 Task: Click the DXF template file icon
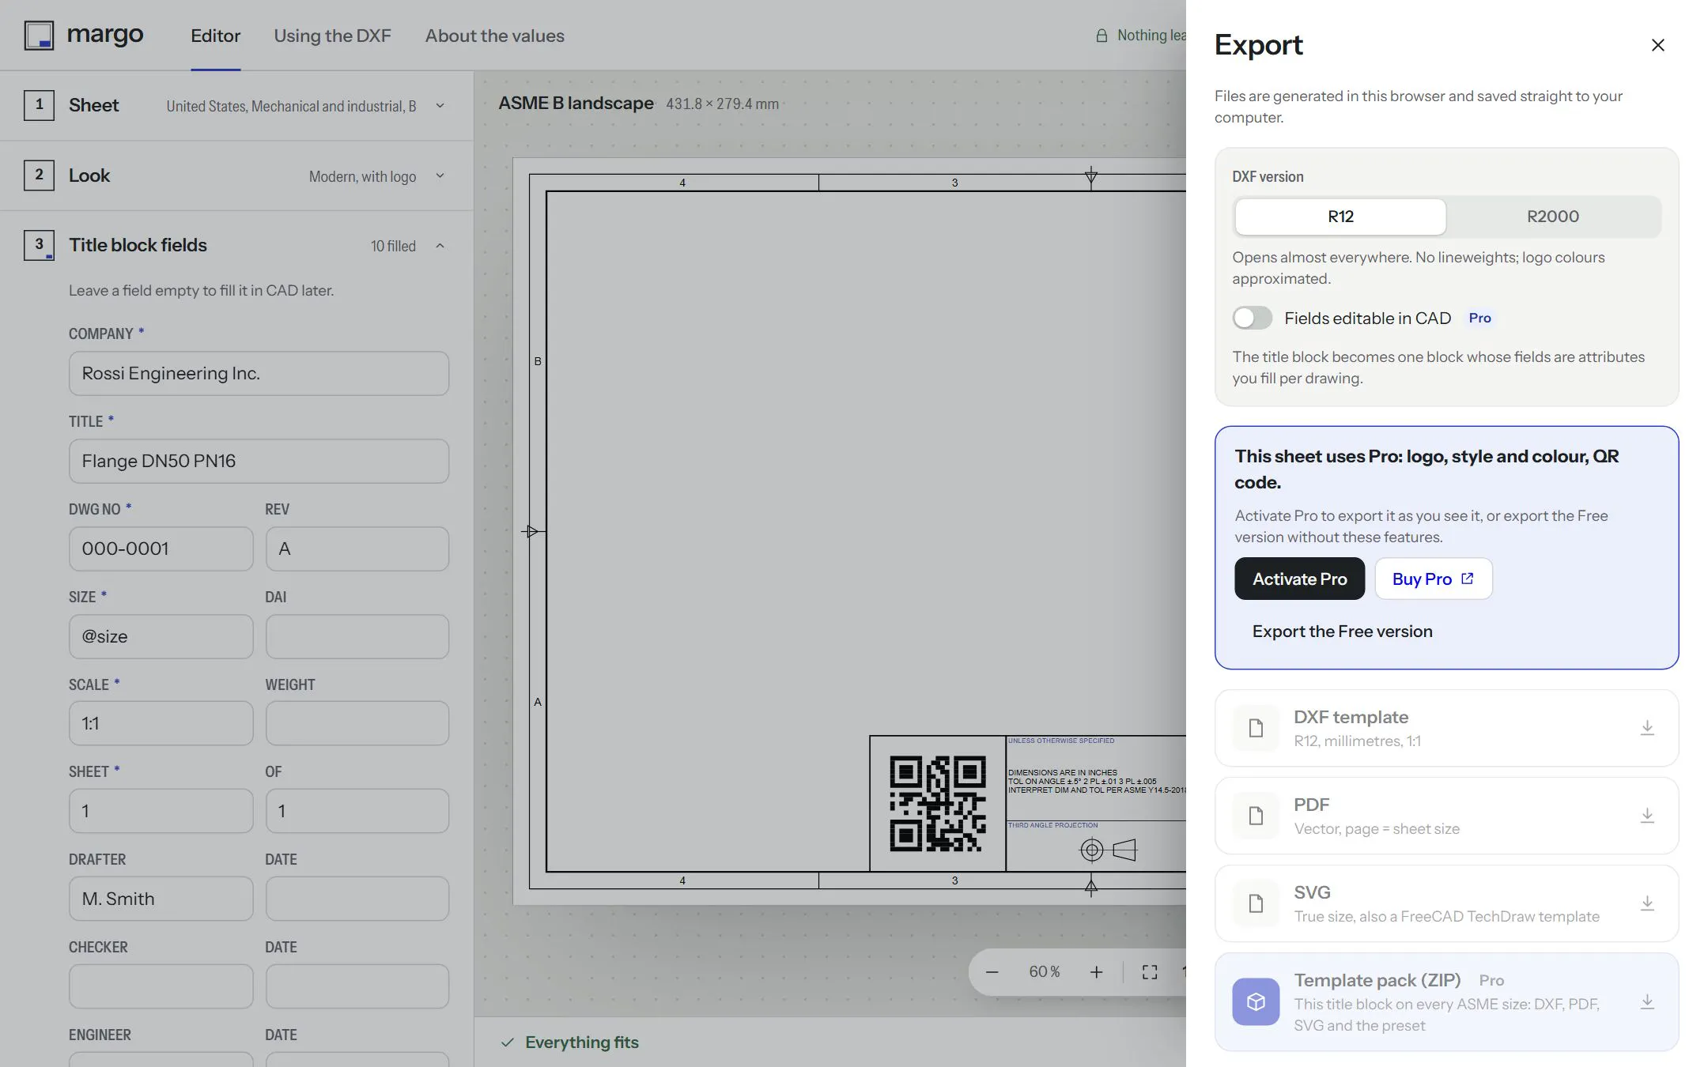[x=1256, y=728]
